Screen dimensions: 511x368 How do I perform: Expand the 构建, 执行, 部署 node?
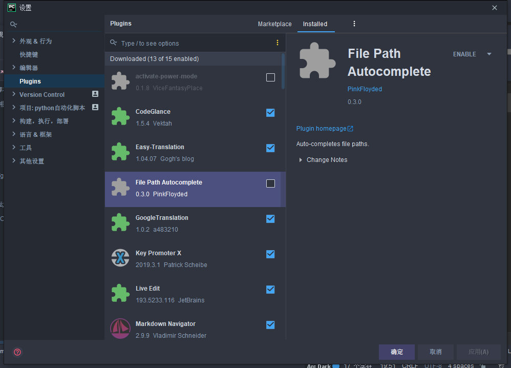(14, 121)
